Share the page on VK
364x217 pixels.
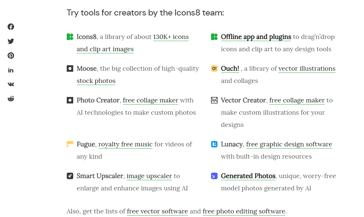pyautogui.click(x=11, y=84)
